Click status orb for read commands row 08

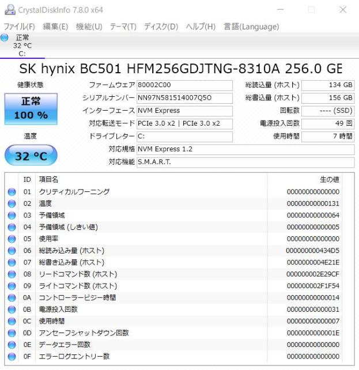(x=12, y=274)
